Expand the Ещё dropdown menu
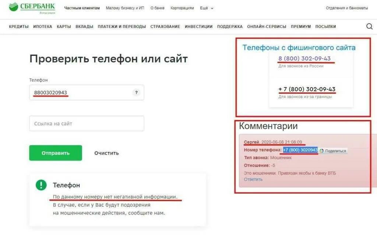This screenshot has height=237, width=377. coord(207,8)
